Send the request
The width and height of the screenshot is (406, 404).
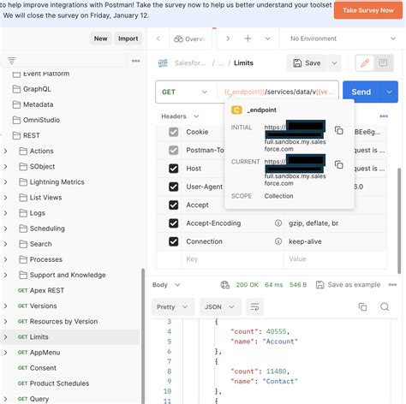[x=361, y=92]
